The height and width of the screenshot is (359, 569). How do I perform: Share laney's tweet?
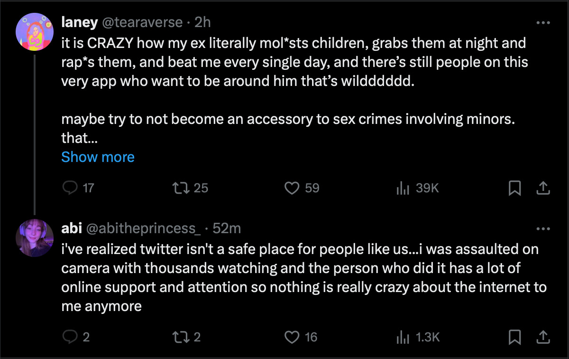542,189
